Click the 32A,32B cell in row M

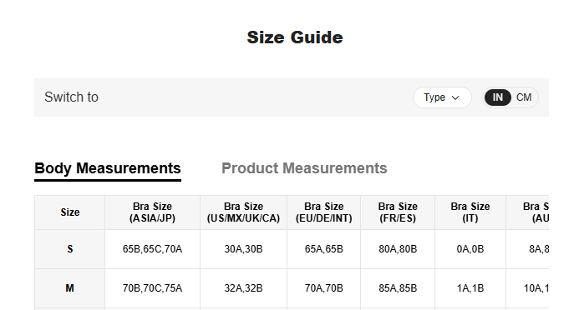(x=243, y=288)
